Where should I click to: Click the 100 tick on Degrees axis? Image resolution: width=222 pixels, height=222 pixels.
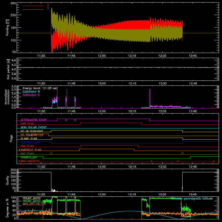pyautogui.click(x=13, y=197)
